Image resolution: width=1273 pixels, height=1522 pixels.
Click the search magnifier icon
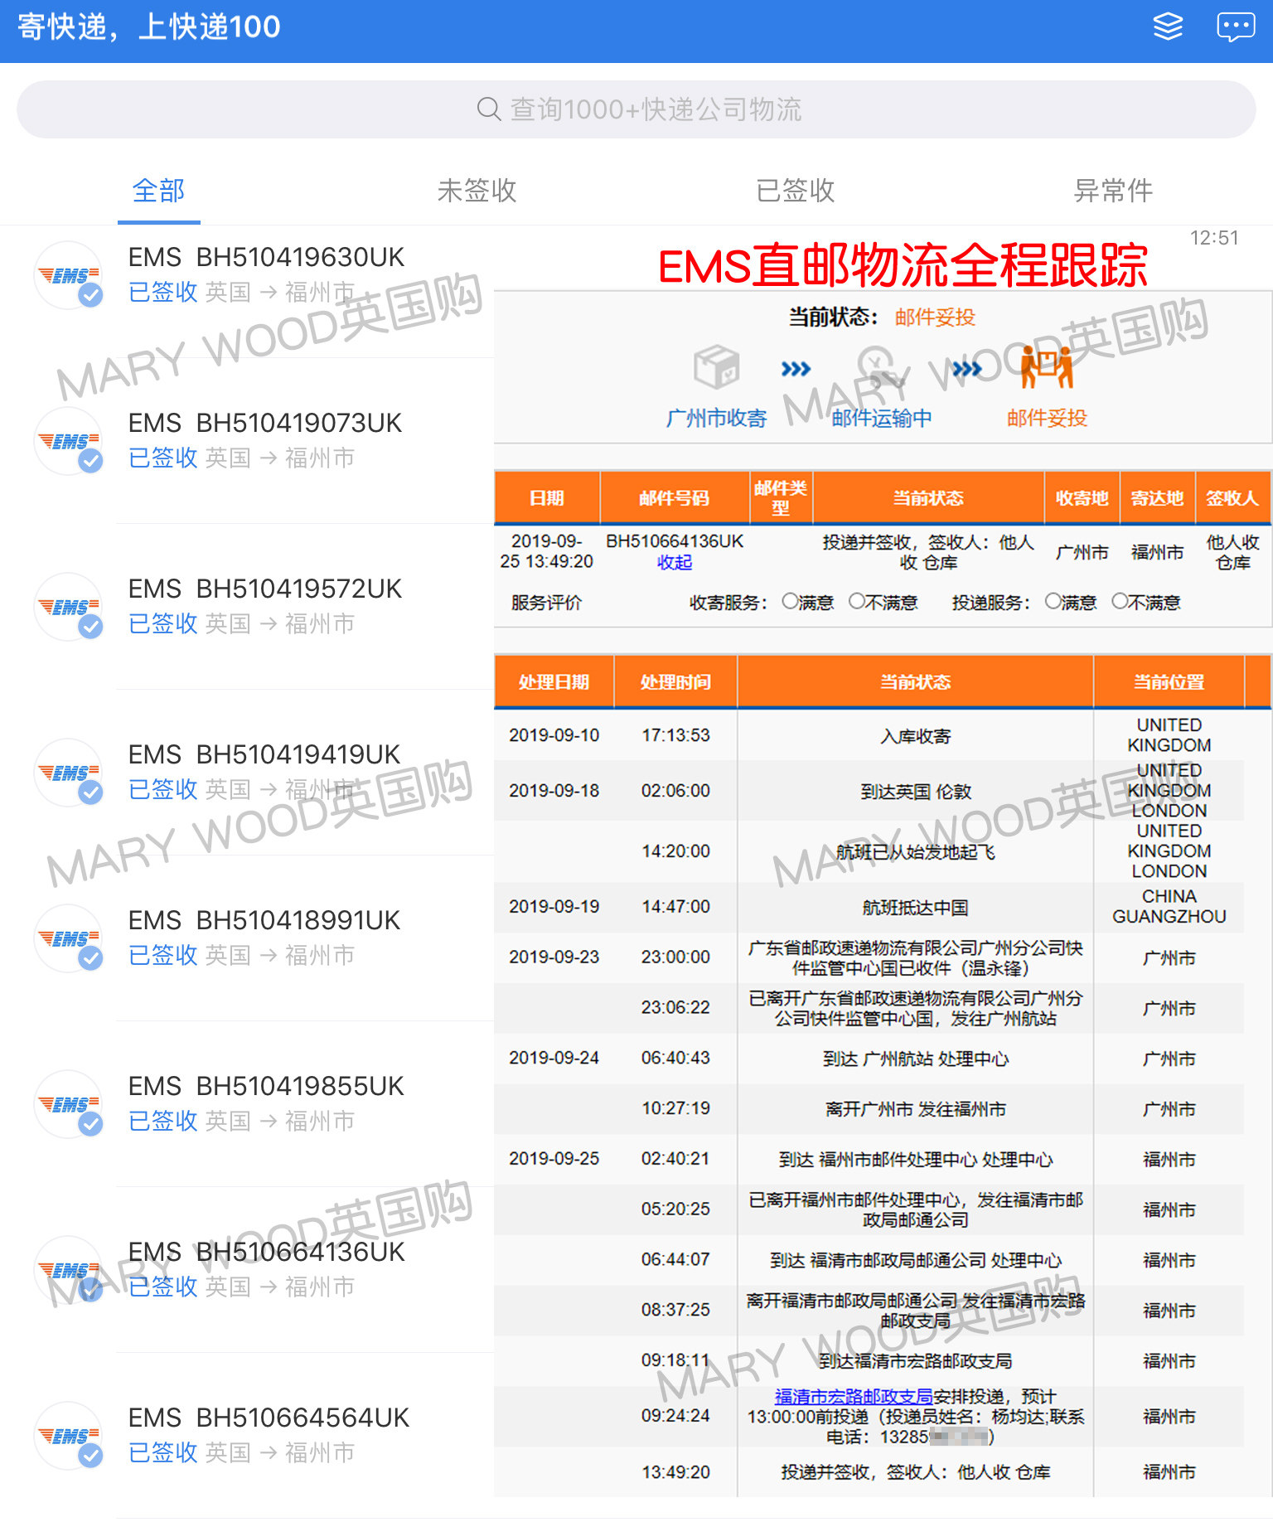(489, 109)
